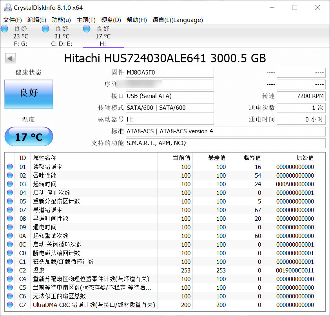Screen dimensions: 330x316
Task: Click the ID column header
Action: tap(22, 158)
